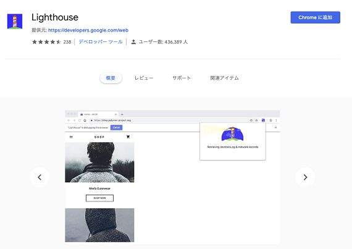
Task: Open the developers.google.com/web provider link
Action: [x=88, y=30]
